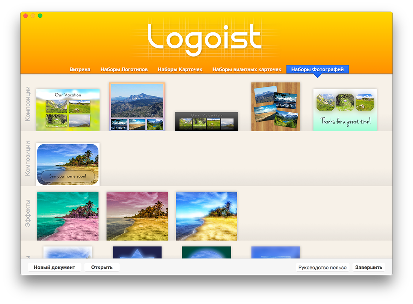Select the Наборы Карточек tab
The height and width of the screenshot is (304, 413).
point(180,69)
